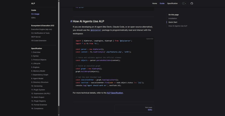Follow the ALP Specification inline link

(115, 93)
